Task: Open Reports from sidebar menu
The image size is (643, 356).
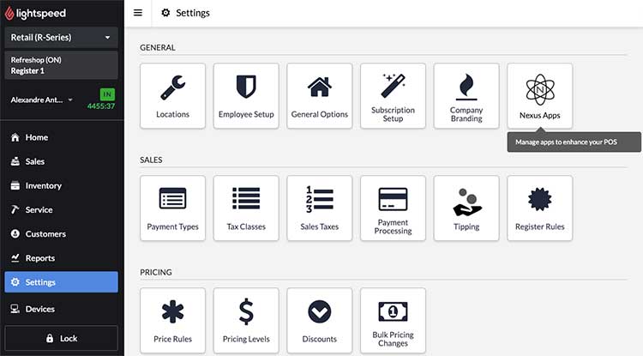Action: (x=39, y=257)
